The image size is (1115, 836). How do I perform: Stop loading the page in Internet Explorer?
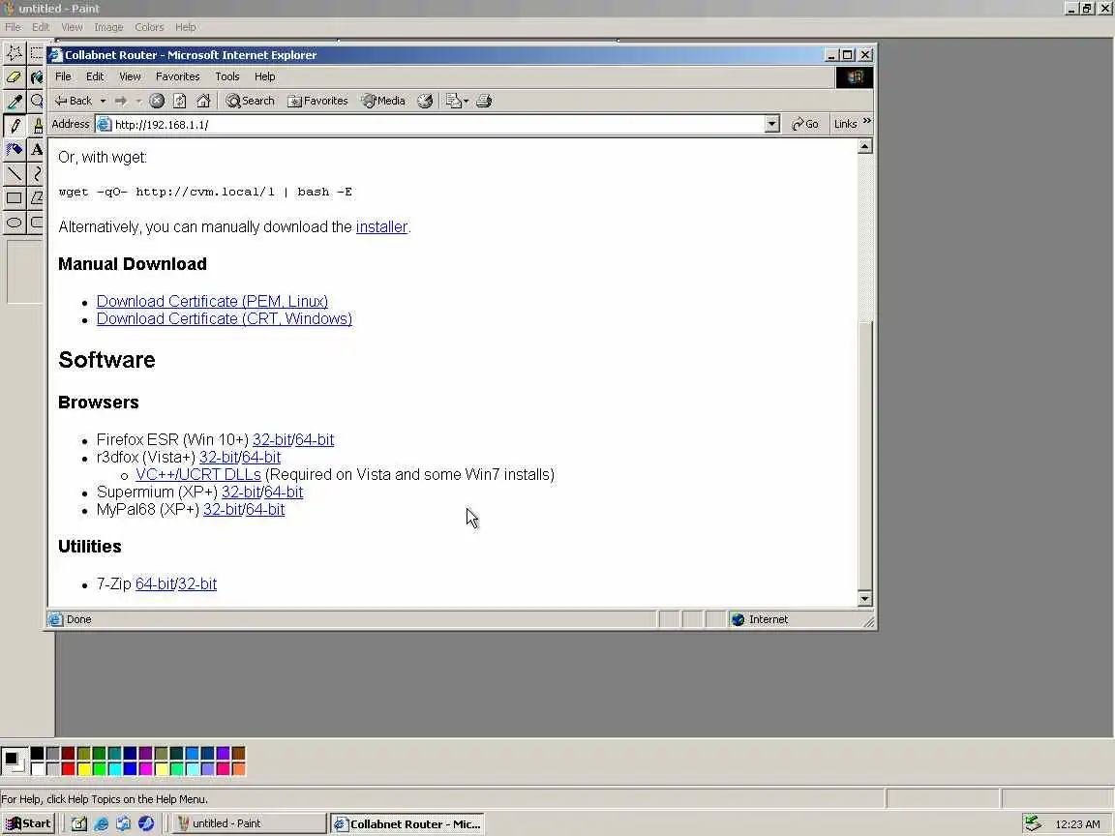pos(157,101)
